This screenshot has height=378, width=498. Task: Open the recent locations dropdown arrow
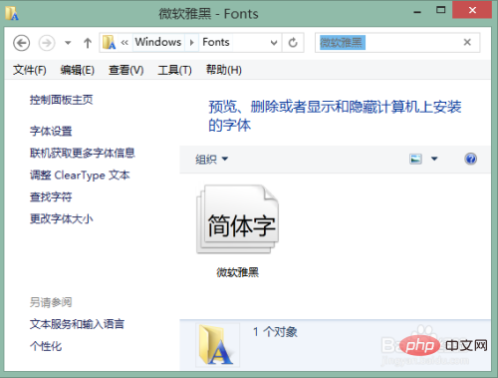coord(68,43)
